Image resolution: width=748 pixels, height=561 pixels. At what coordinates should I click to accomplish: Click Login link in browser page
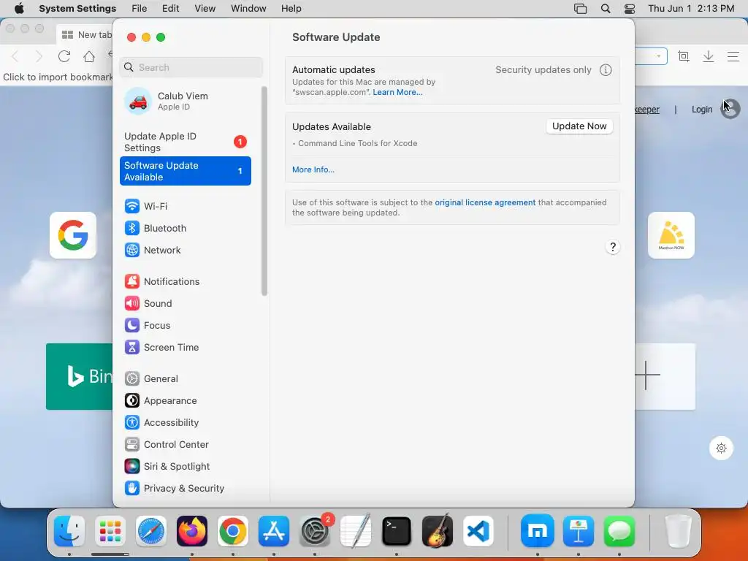(702, 110)
